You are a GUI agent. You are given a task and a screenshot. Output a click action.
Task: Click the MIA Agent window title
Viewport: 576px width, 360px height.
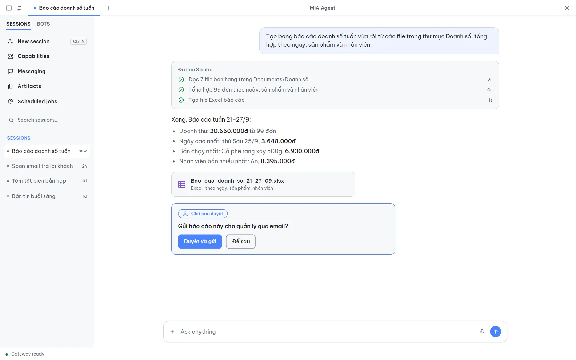323,8
